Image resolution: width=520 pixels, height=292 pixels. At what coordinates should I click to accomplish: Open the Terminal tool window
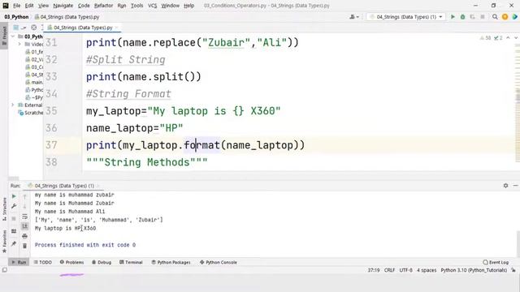tap(131, 262)
